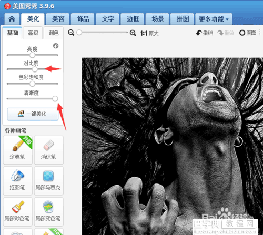Screen dimensions: 263x235
Task: Click the 一键美化 one-click beautify button
Action: tap(33, 114)
